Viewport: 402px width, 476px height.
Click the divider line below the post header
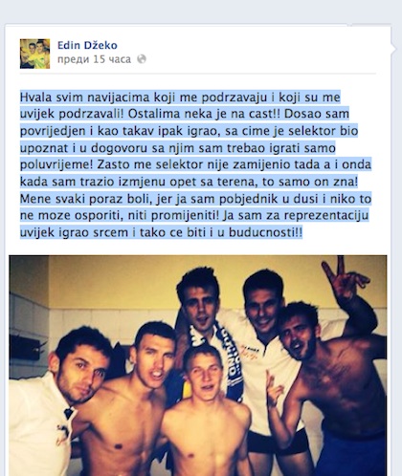click(198, 74)
